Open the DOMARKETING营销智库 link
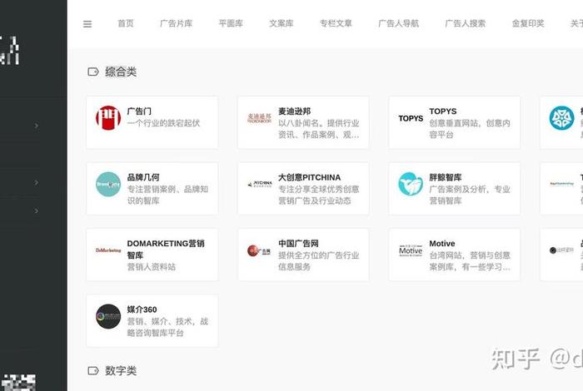The image size is (583, 391). (x=166, y=250)
